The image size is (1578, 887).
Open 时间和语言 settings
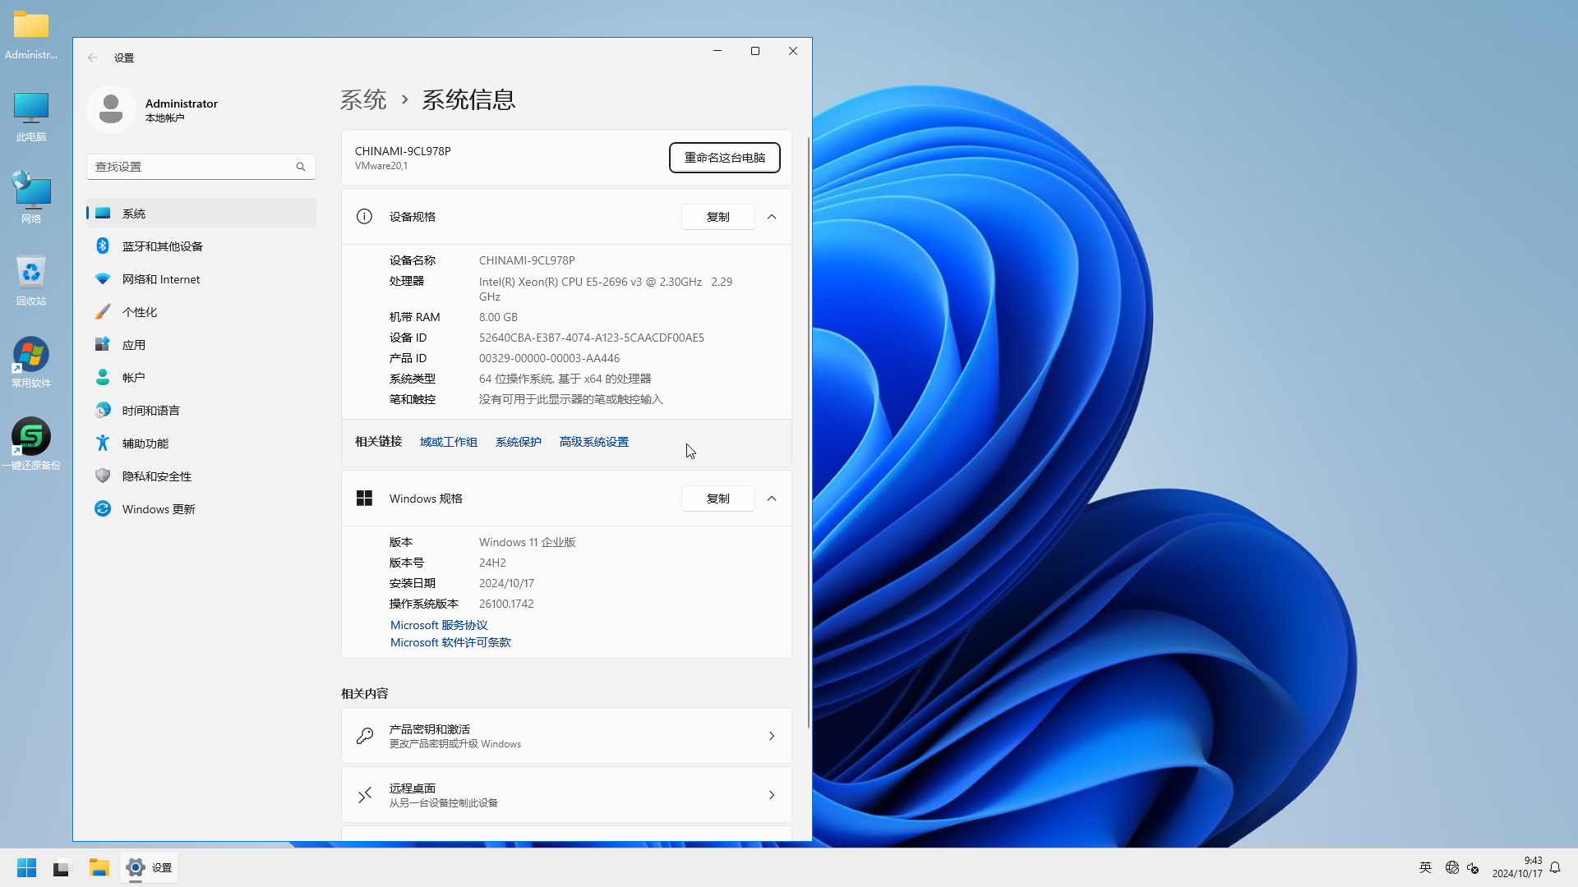click(x=201, y=411)
